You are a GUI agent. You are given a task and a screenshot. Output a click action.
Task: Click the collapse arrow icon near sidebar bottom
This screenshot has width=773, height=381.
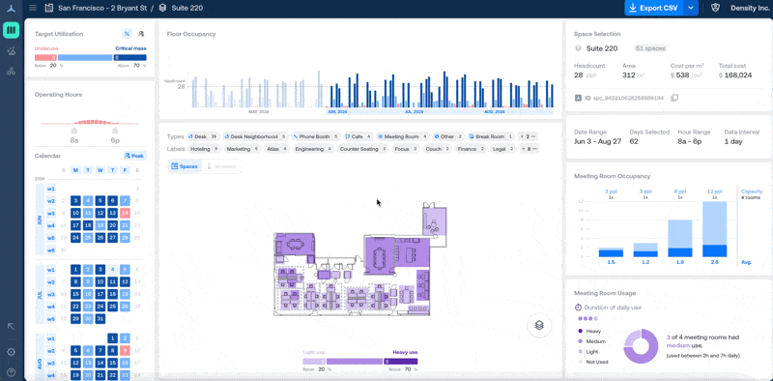11,326
